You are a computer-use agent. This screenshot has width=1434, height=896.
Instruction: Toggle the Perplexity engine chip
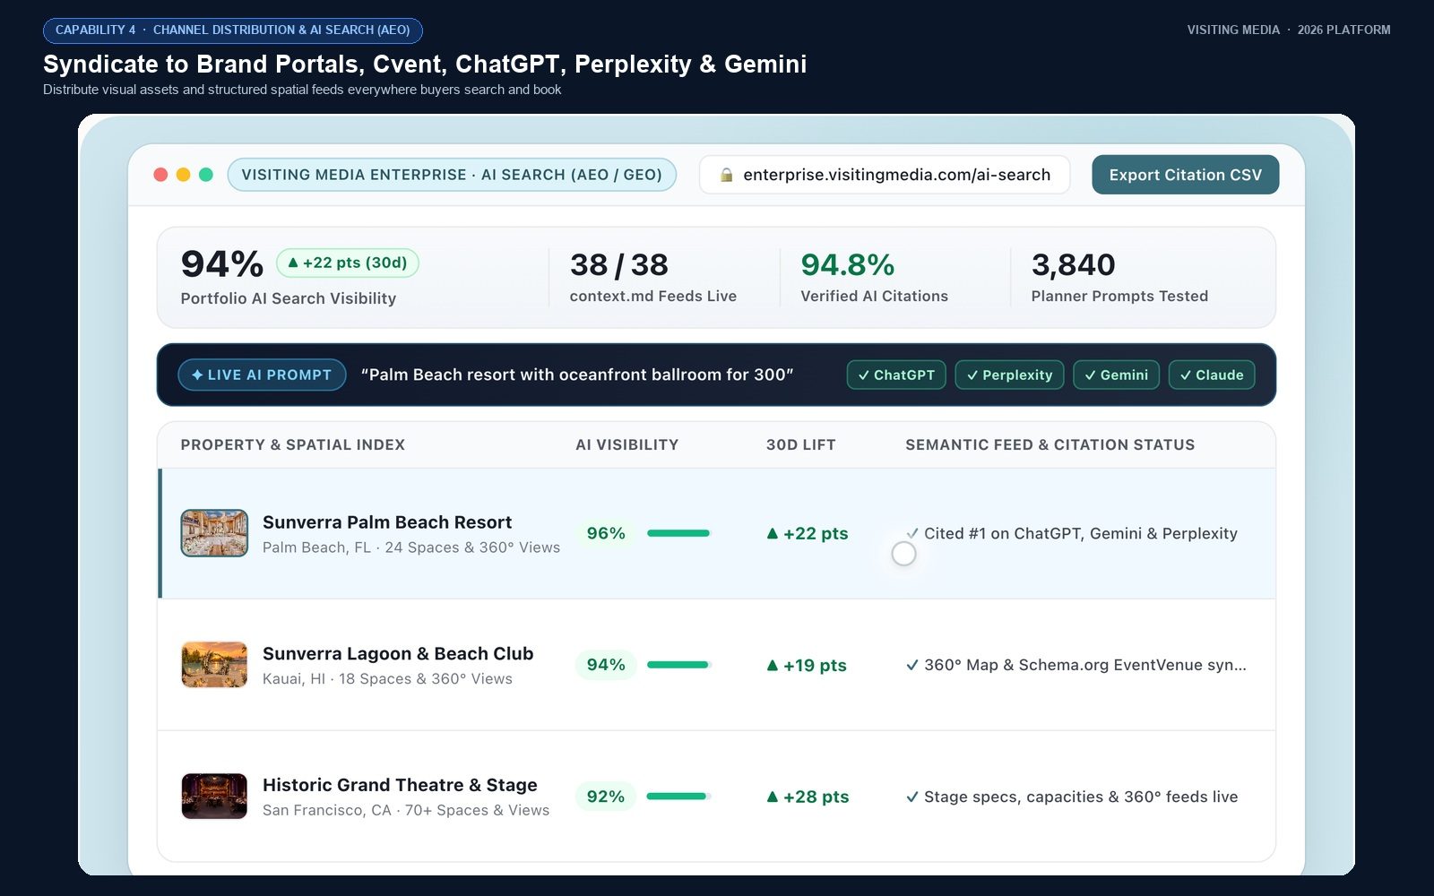(x=1009, y=375)
